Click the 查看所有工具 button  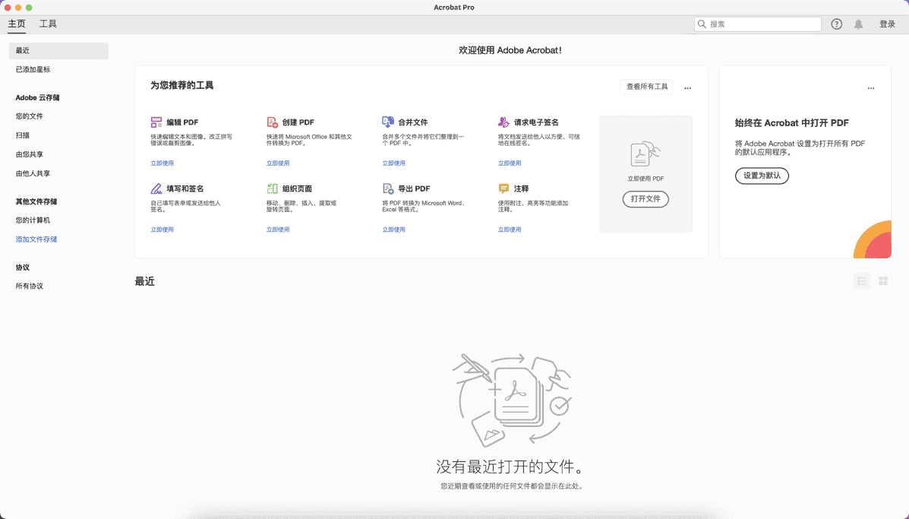click(x=645, y=87)
